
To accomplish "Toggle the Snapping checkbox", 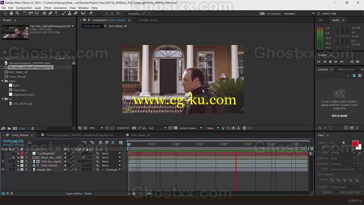I will 126,14.
